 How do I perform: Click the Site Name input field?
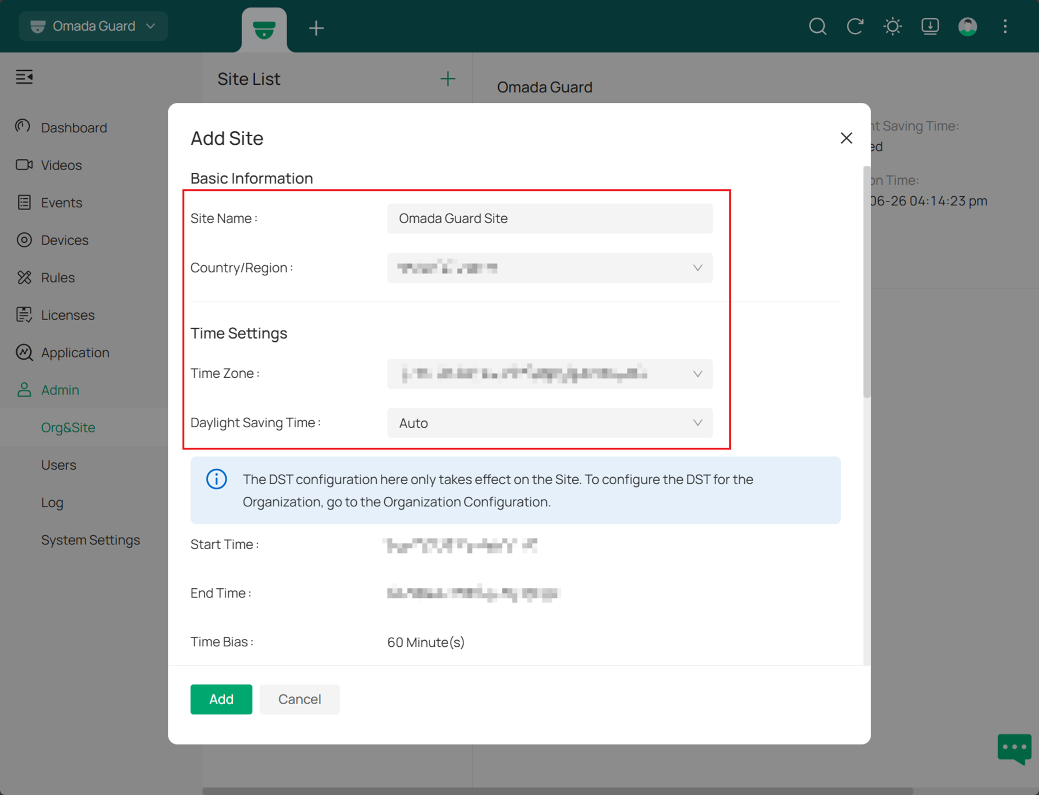(549, 218)
